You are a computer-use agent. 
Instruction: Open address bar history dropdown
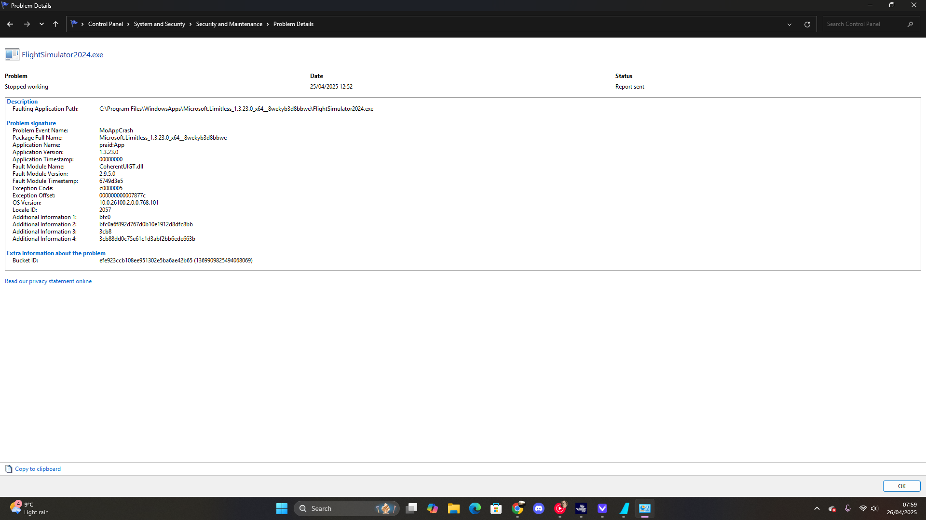pos(790,24)
